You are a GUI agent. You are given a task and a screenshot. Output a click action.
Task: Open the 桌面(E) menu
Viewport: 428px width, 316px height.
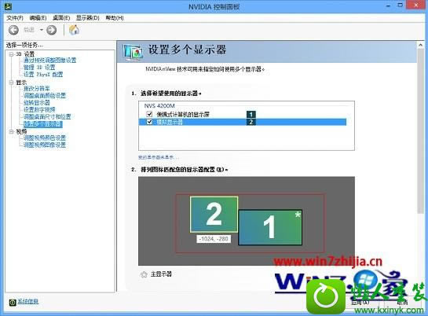click(61, 18)
